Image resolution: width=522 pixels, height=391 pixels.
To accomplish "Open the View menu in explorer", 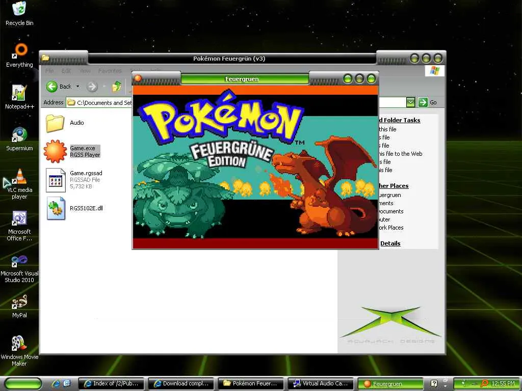I will [85, 71].
